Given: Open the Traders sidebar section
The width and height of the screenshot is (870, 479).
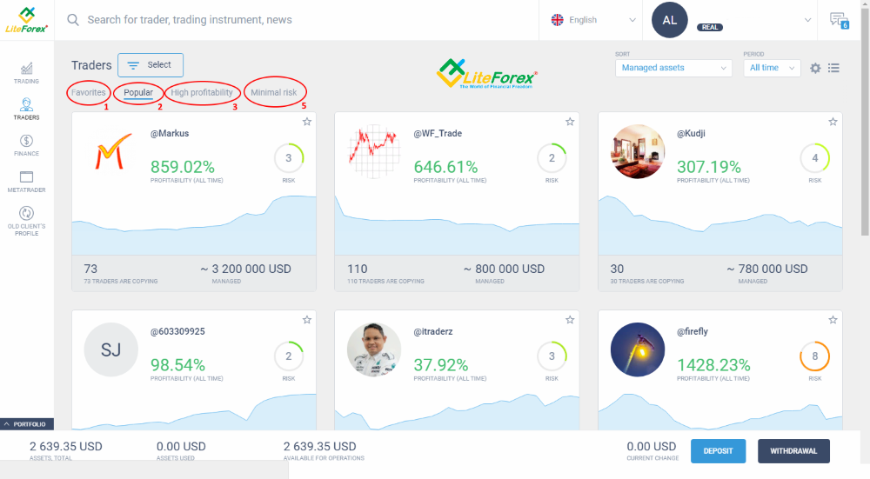Looking at the screenshot, I should click(26, 110).
